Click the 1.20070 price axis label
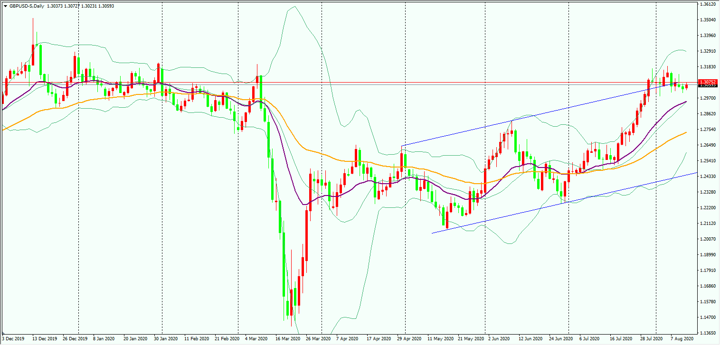This screenshot has width=720, height=345. pos(708,239)
